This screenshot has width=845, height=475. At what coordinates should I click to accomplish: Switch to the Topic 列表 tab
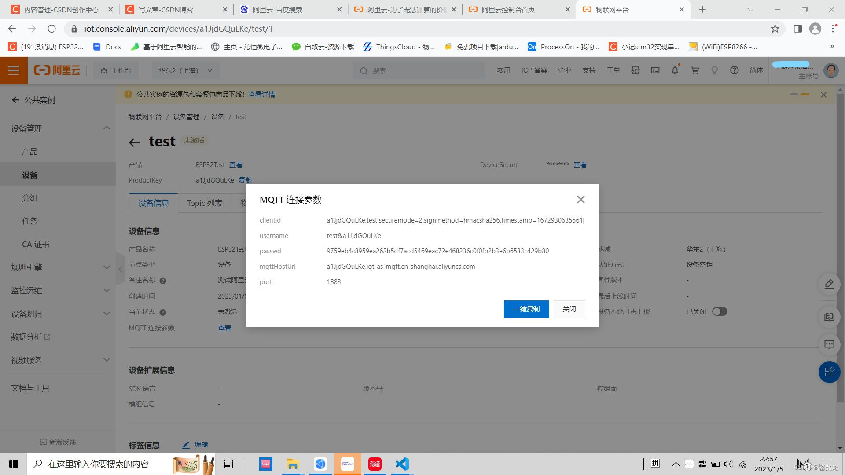click(x=205, y=203)
